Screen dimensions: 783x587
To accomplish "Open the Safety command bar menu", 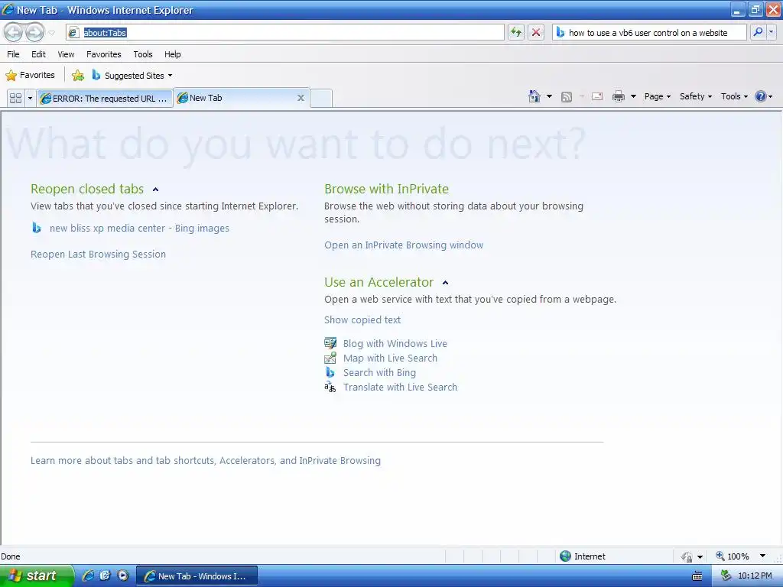I will [x=695, y=96].
